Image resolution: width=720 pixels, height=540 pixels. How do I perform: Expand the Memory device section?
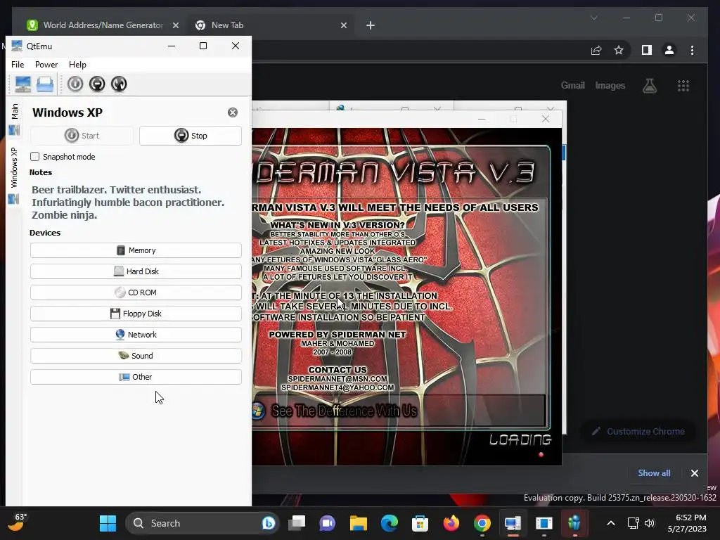136,250
